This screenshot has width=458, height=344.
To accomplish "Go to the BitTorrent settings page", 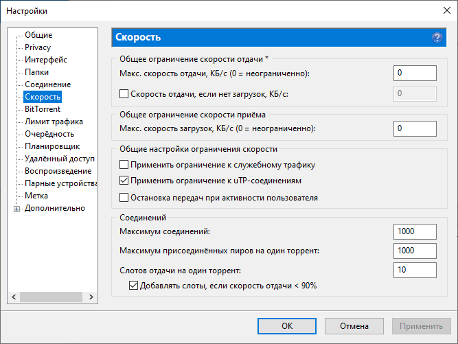I will click(x=43, y=109).
